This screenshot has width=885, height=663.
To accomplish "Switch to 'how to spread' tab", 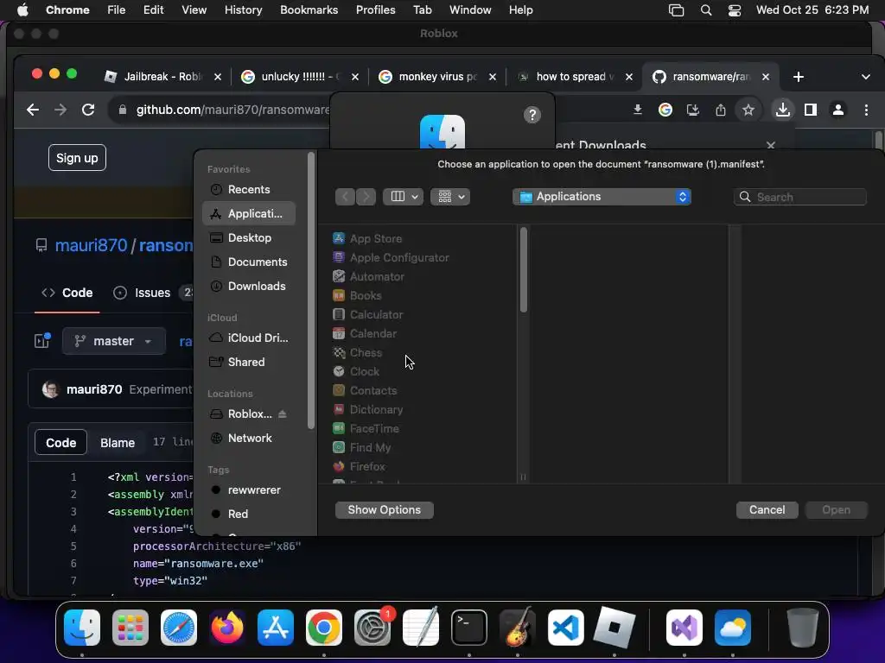I will pyautogui.click(x=575, y=77).
